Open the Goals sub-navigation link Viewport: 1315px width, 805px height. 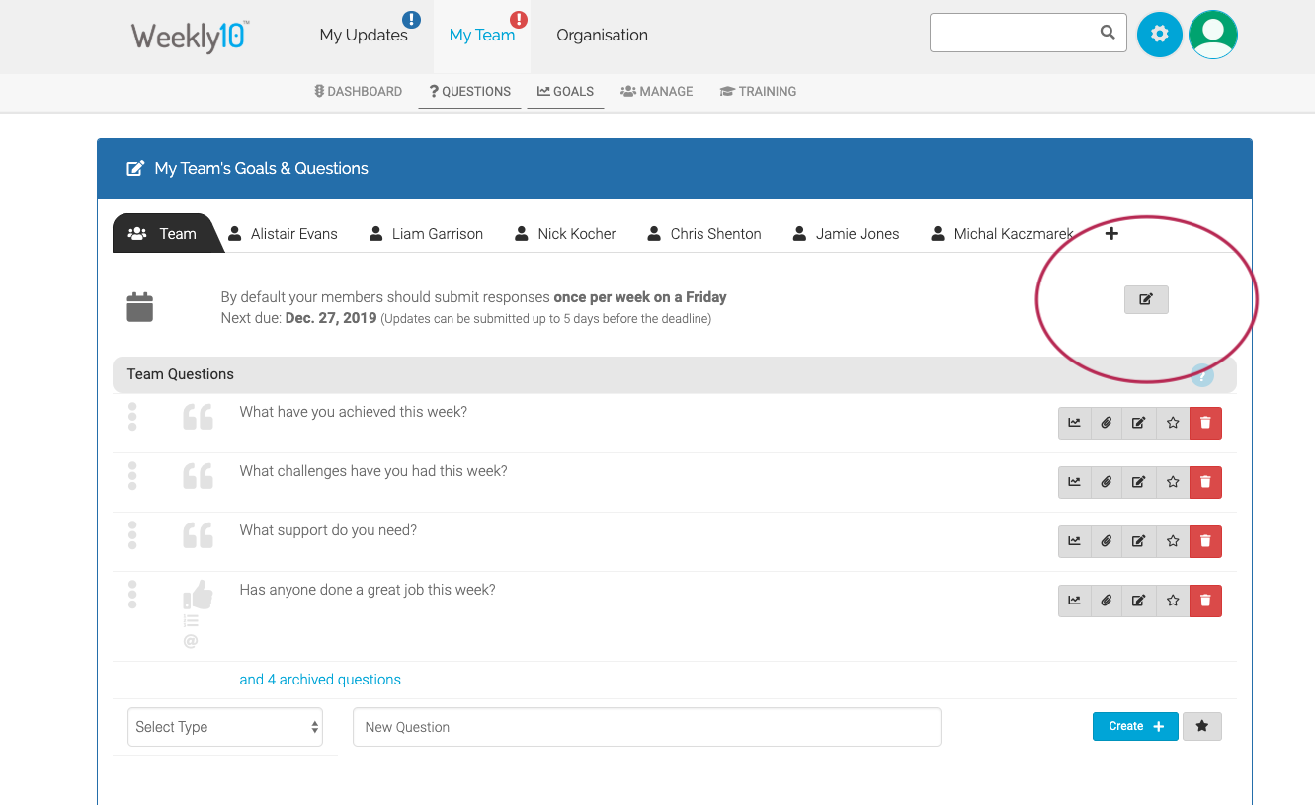coord(565,91)
